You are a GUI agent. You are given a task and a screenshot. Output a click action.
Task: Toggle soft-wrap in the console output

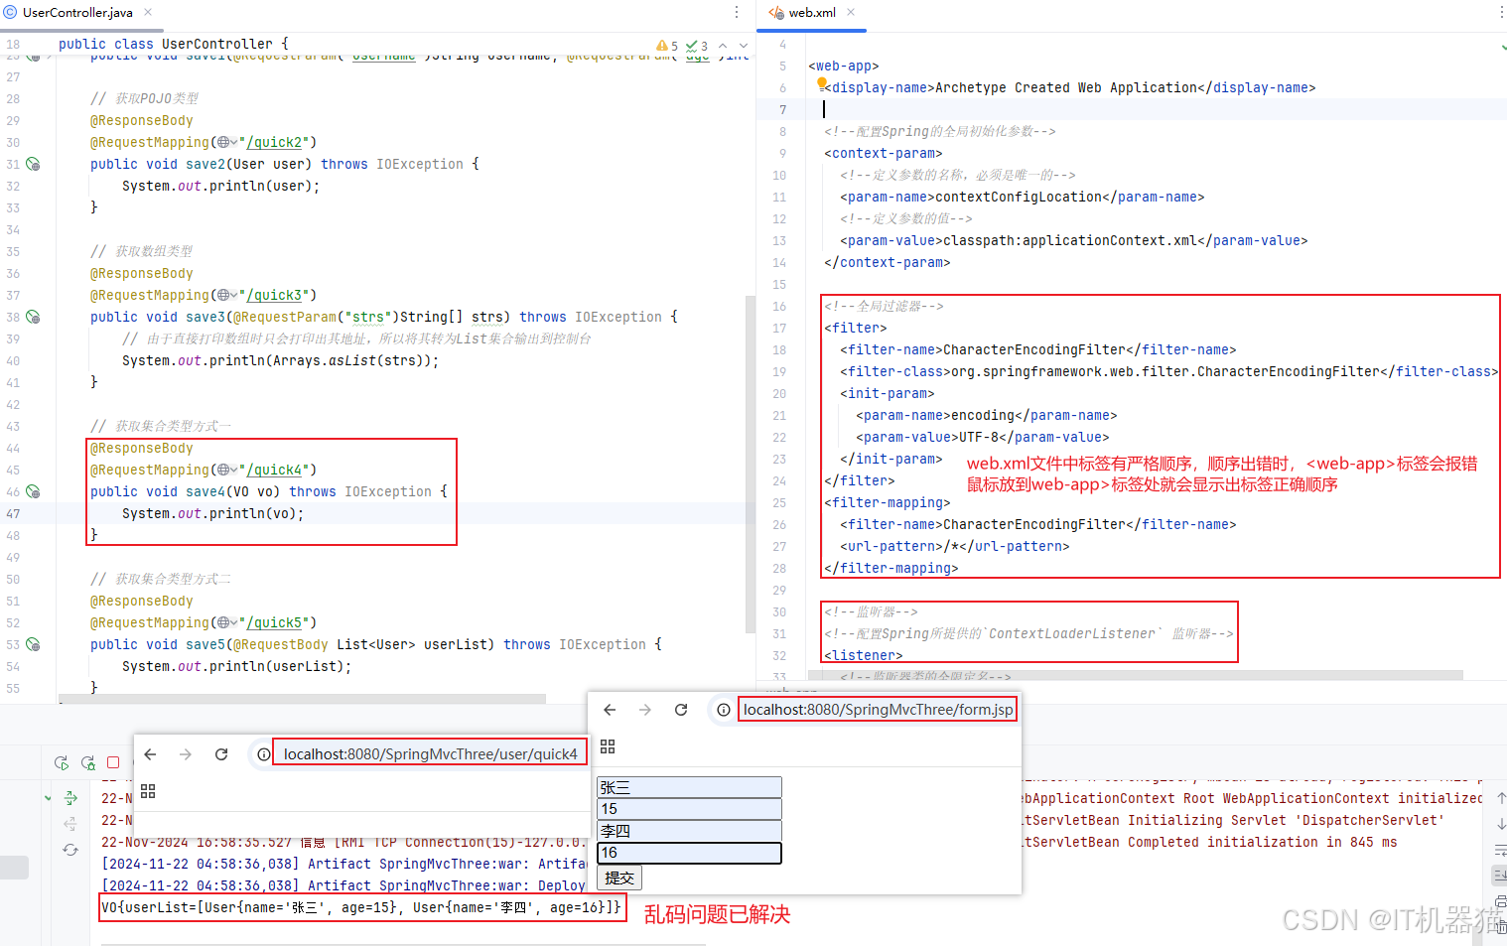click(1500, 850)
